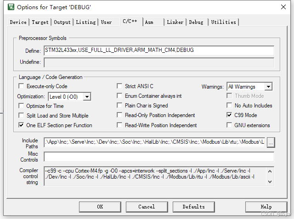
Task: Enable GNU extensions checkbox
Action: (229, 125)
